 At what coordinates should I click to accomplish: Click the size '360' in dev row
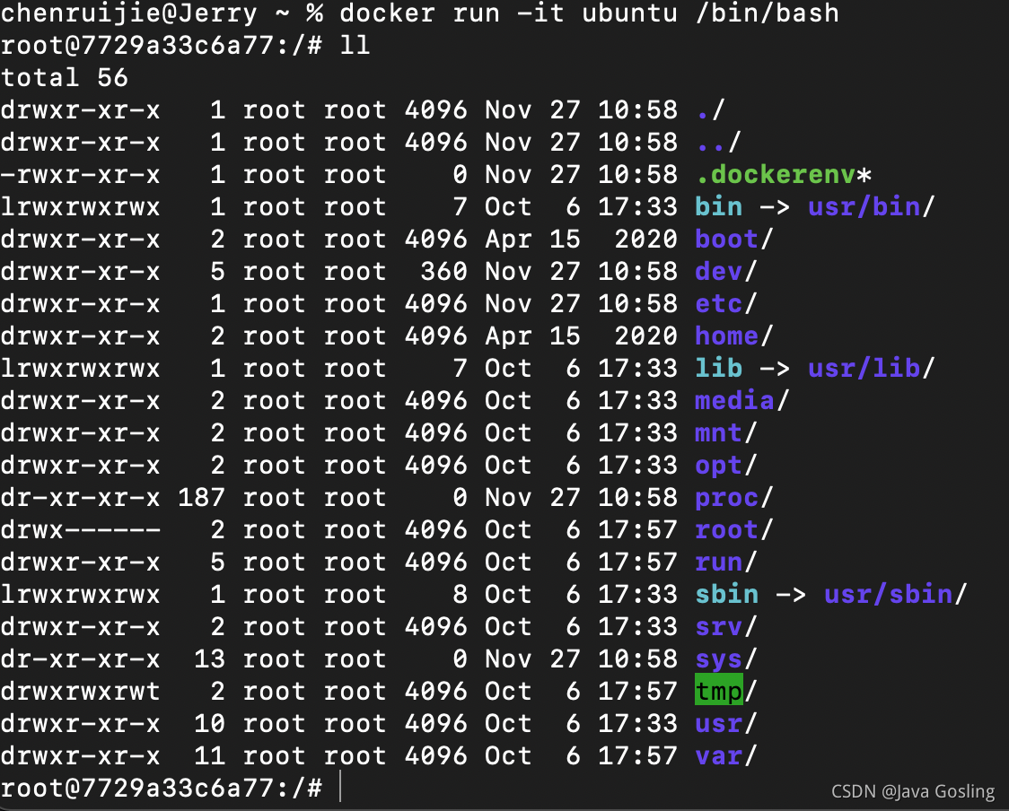click(444, 272)
